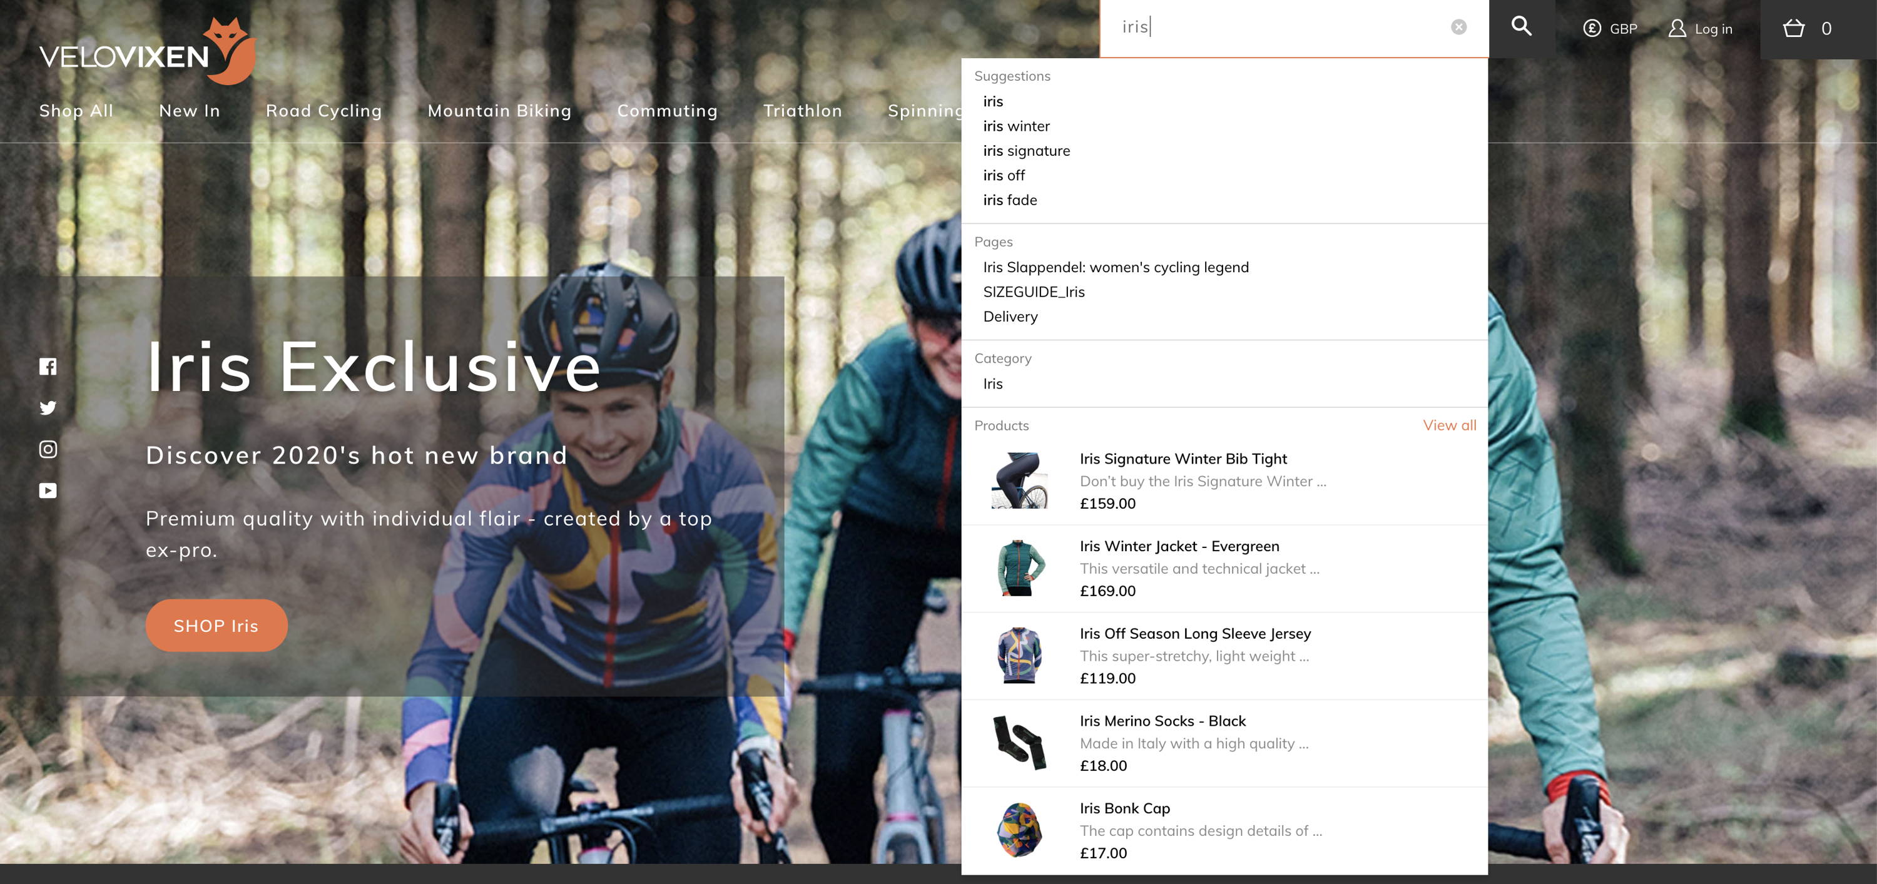
Task: Click the Winter Bib Tight thumbnail
Action: pyautogui.click(x=1019, y=481)
